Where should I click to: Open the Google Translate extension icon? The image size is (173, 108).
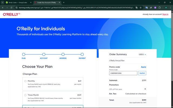[x=147, y=8]
